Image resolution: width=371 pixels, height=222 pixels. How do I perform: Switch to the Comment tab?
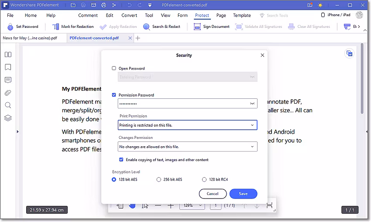coord(88,15)
